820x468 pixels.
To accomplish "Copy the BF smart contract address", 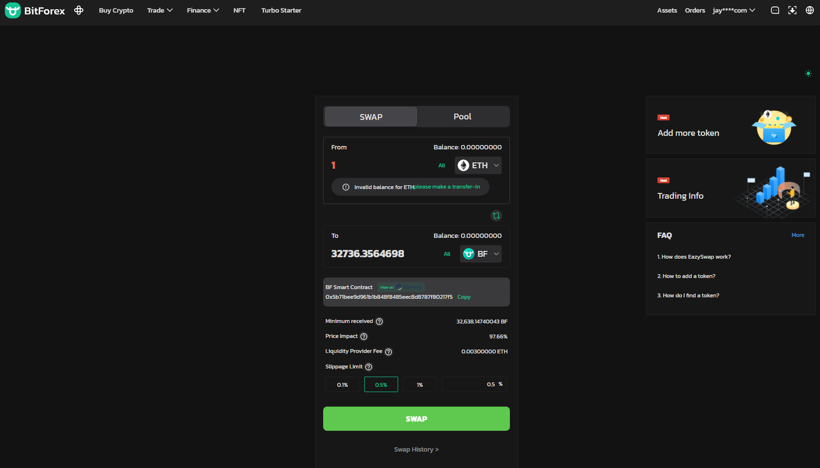I will [464, 297].
